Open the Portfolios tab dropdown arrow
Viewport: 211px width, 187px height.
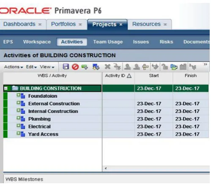click(x=80, y=24)
